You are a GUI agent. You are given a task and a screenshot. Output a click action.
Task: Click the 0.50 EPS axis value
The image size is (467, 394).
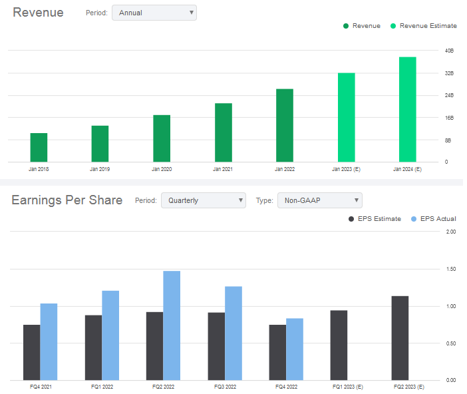click(x=451, y=343)
